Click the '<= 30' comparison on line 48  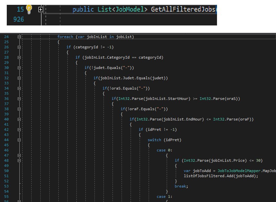[x=255, y=160]
